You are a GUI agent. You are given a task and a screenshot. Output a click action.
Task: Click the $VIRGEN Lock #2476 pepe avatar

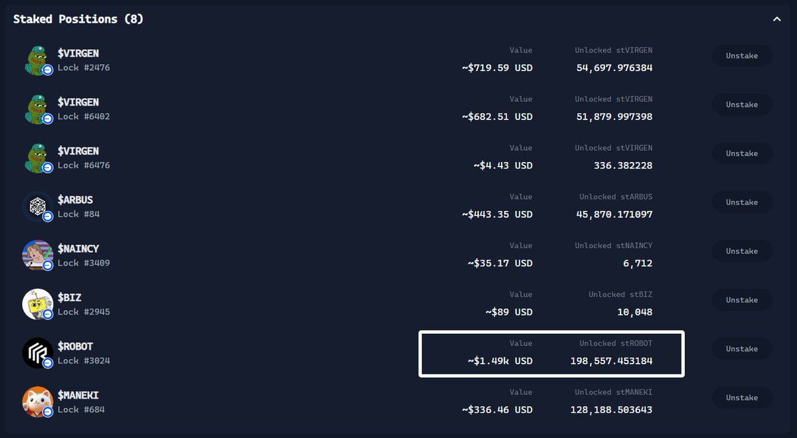38,60
